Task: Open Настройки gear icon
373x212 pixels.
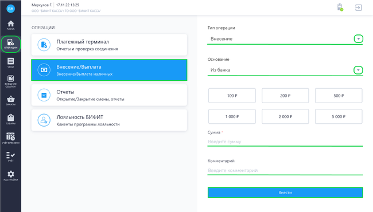Action: pos(10,176)
